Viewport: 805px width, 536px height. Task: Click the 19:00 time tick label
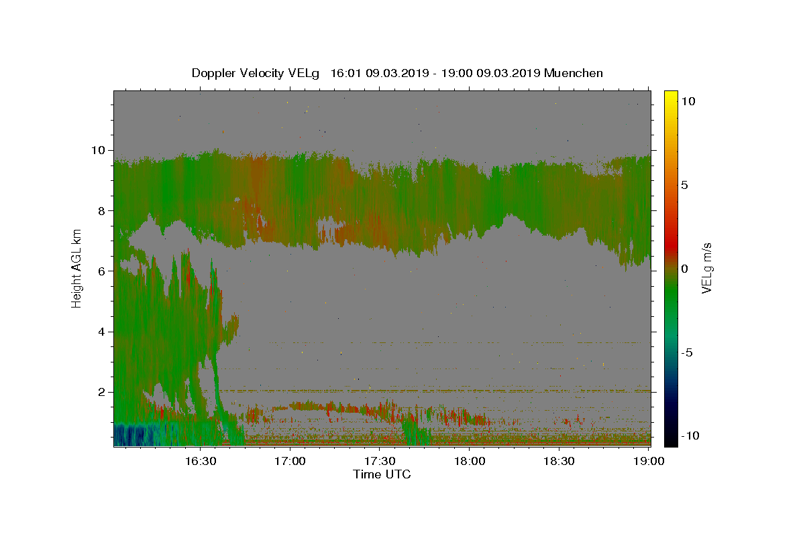(x=649, y=461)
